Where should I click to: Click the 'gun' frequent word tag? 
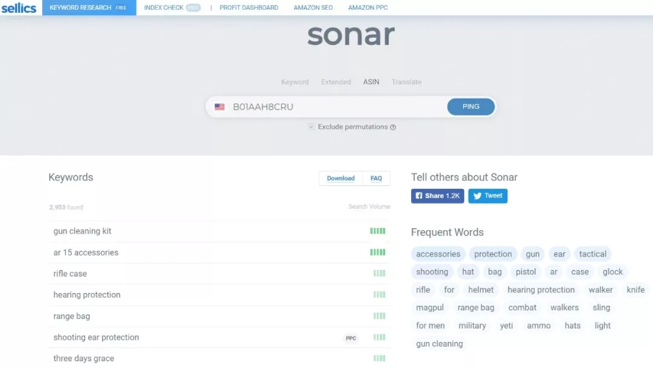point(532,254)
